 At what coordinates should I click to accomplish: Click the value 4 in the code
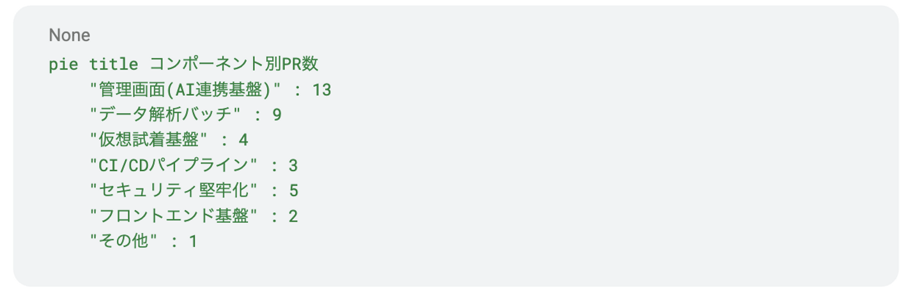click(x=243, y=140)
